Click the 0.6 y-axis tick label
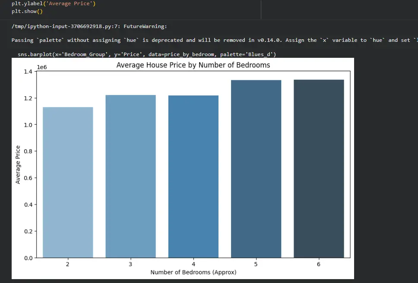 (x=28, y=178)
